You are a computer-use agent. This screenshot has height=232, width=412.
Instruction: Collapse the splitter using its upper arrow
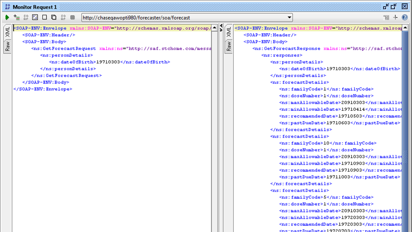[221, 26]
